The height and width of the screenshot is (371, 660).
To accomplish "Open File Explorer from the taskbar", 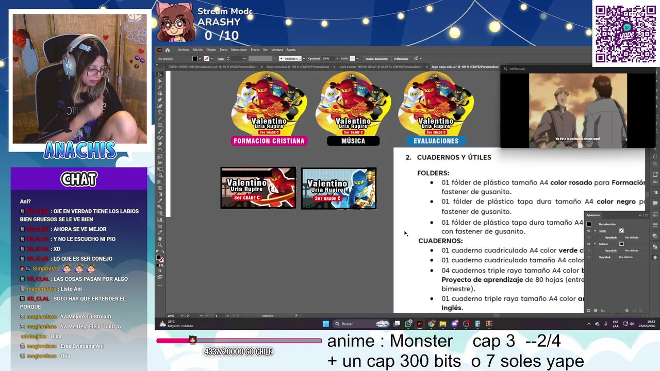I will [x=443, y=324].
